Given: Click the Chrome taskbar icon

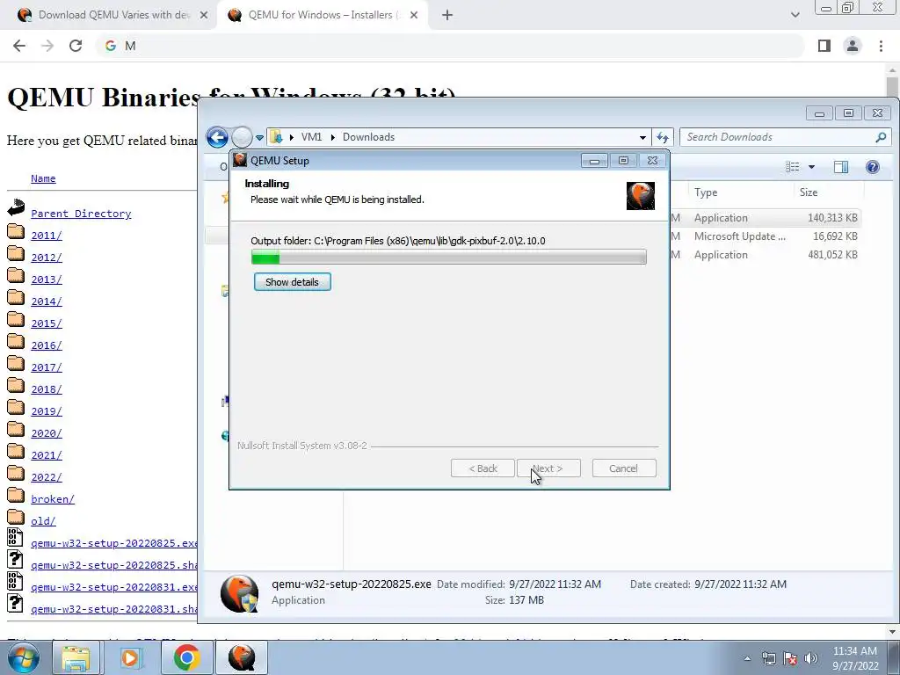Looking at the screenshot, I should 186,657.
